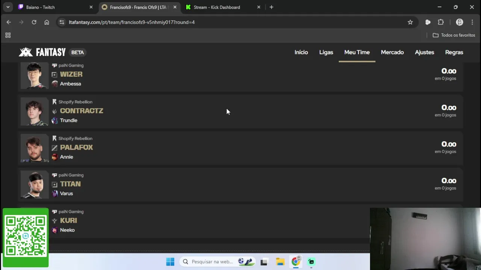This screenshot has width=481, height=270.
Task: Select player name CONTRACTZ
Action: pyautogui.click(x=82, y=111)
